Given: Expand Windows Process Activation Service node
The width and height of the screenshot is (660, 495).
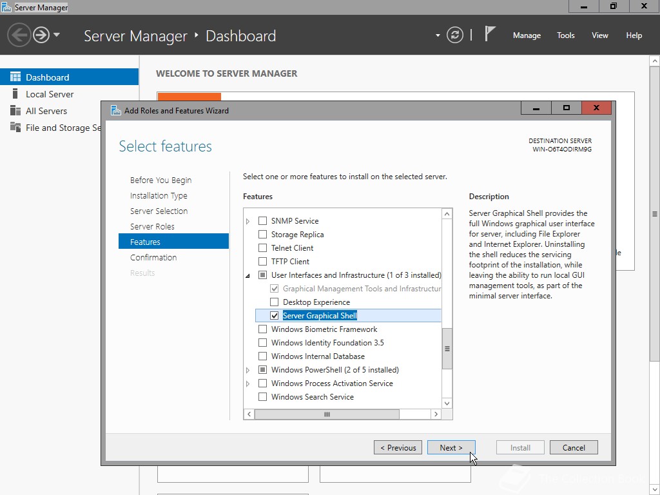Looking at the screenshot, I should click(248, 383).
